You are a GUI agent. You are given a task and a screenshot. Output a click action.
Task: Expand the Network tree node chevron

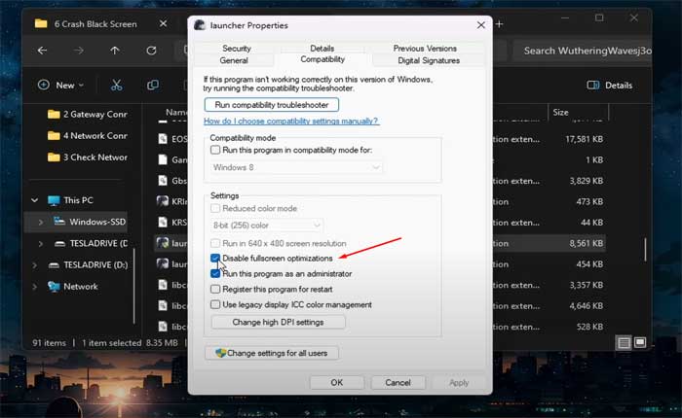tap(34, 287)
